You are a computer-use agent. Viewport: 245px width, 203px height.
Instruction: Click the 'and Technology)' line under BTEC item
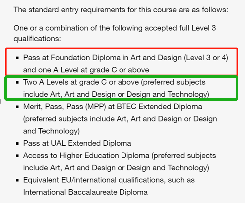tap(51, 131)
